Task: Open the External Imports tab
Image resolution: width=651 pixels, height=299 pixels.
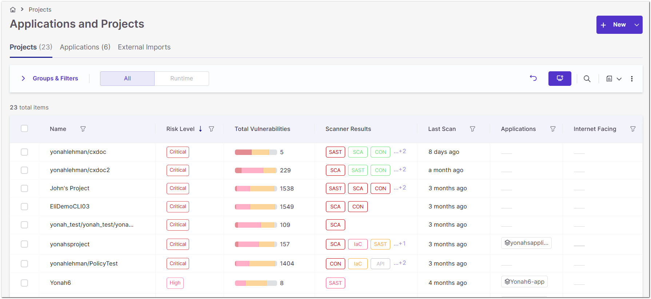Action: (x=144, y=47)
